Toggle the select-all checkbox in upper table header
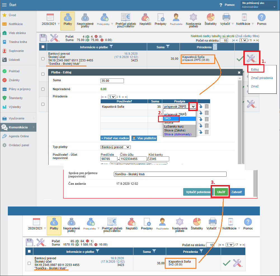This screenshot has height=276, width=280. coord(43,47)
